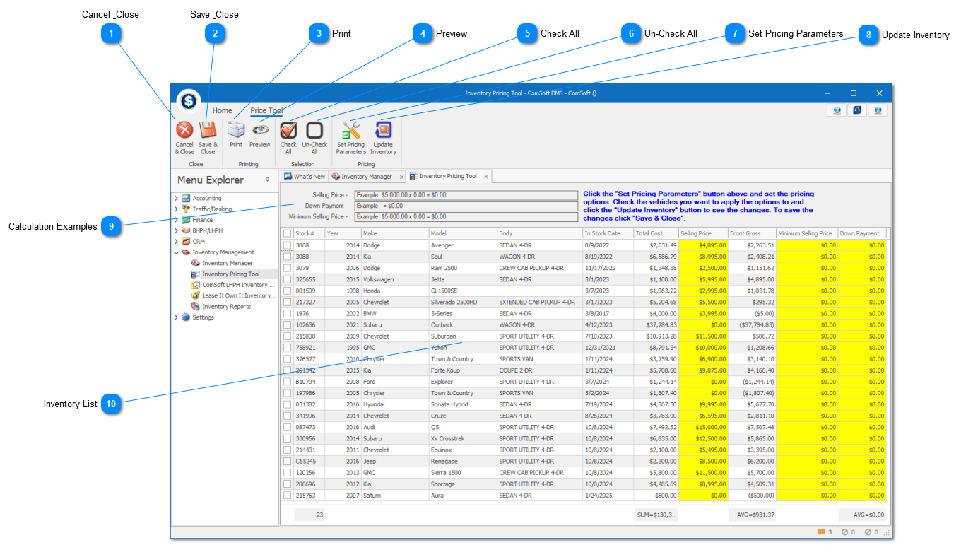This screenshot has width=961, height=545.
Task: Sort by the Stock# column header
Action: click(309, 233)
